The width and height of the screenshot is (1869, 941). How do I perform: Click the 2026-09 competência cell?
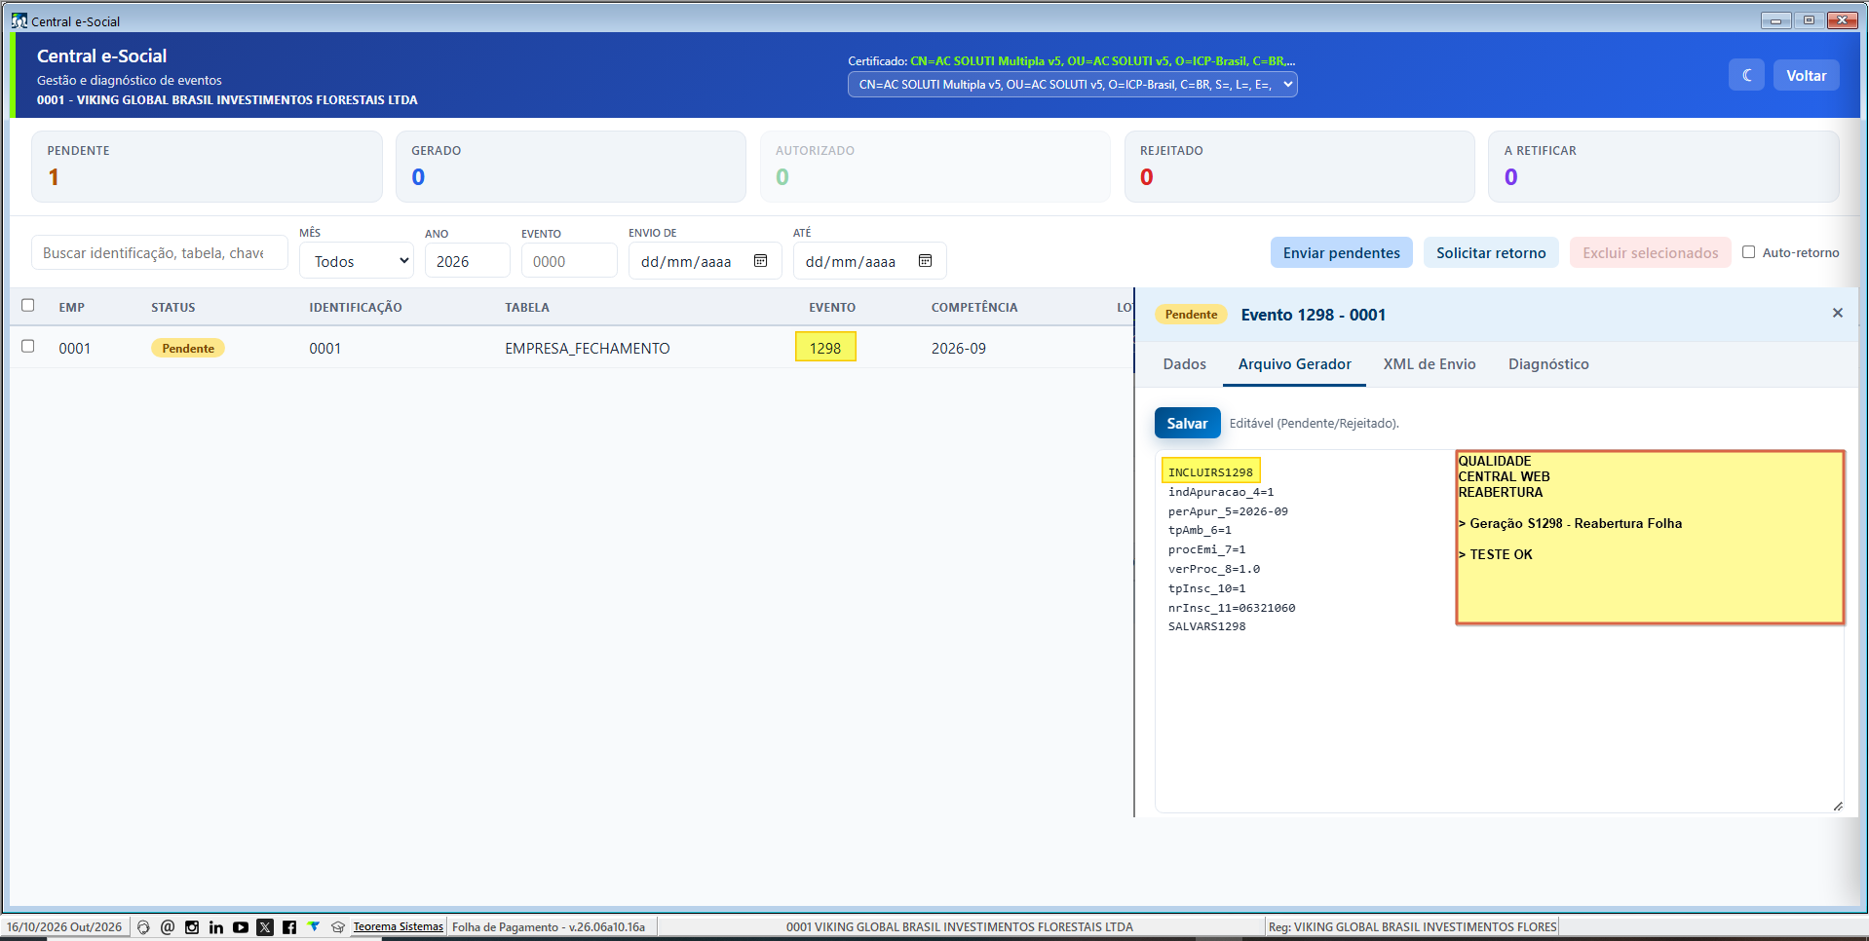[x=959, y=349]
